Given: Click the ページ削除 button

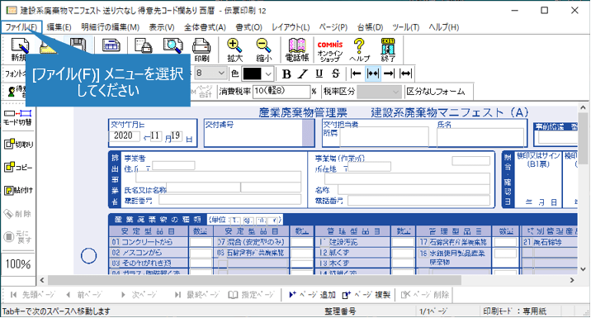Looking at the screenshot, I should [x=424, y=295].
